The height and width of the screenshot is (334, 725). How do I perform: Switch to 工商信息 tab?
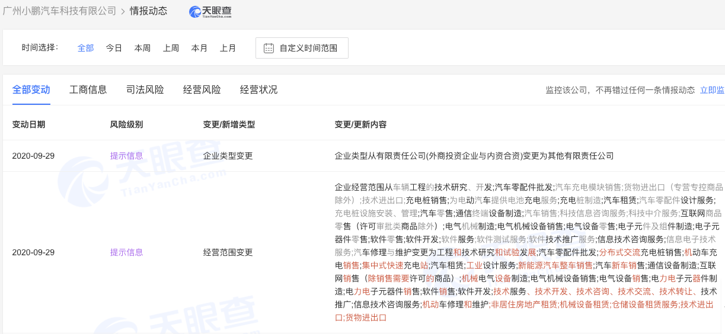[x=88, y=90]
